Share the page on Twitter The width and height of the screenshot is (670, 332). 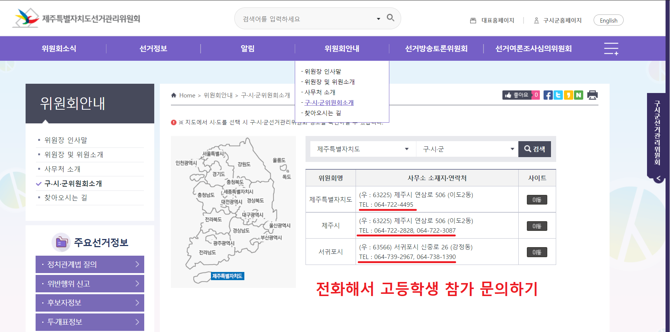(x=558, y=95)
